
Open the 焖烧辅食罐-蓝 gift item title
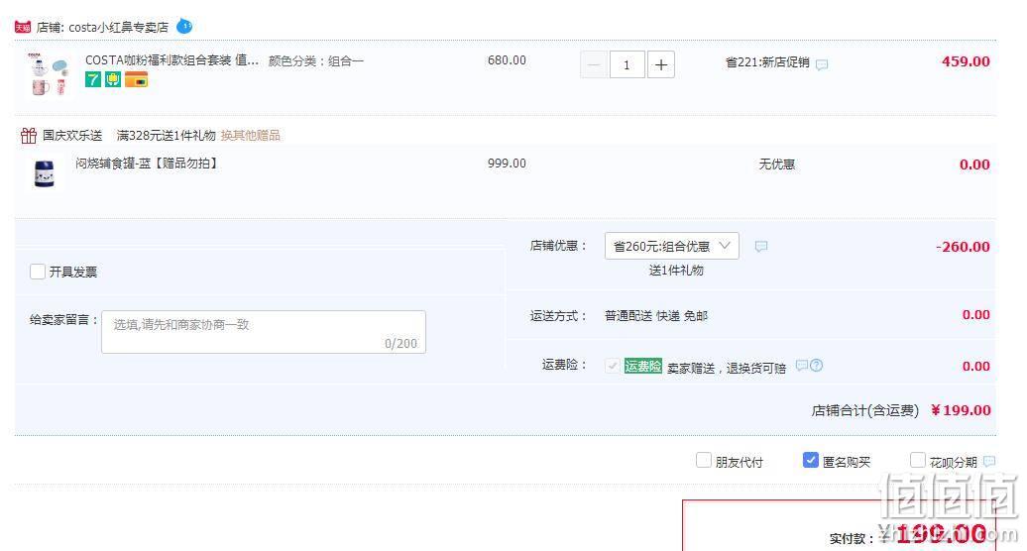tap(147, 164)
